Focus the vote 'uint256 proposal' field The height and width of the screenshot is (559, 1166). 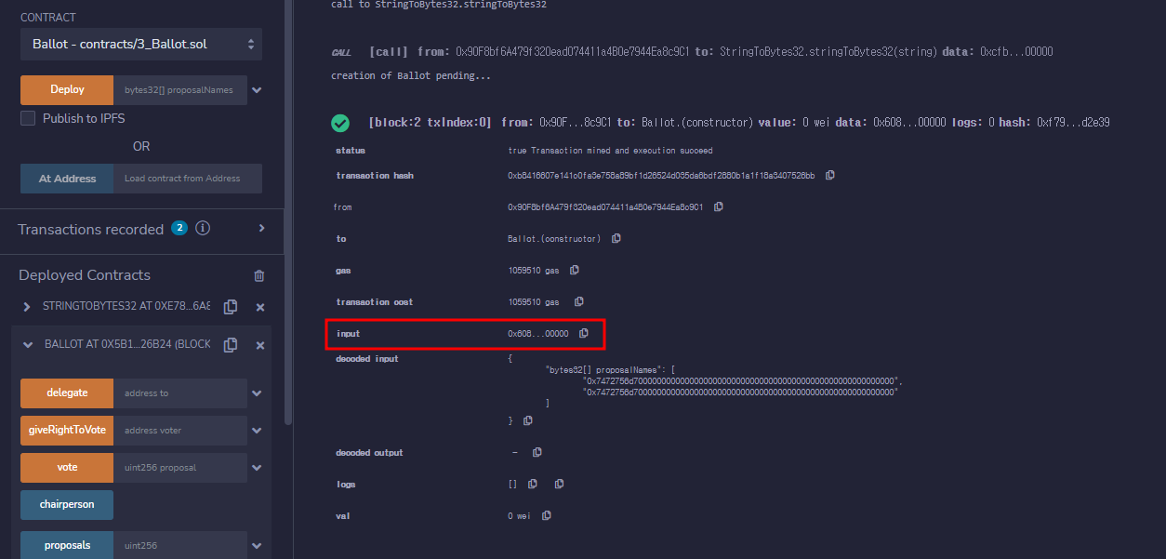tap(180, 468)
